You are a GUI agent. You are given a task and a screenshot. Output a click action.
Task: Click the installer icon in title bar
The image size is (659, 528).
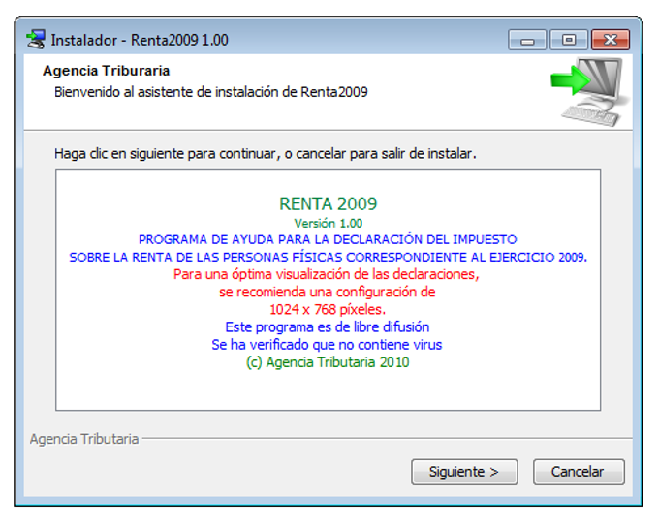click(x=36, y=40)
